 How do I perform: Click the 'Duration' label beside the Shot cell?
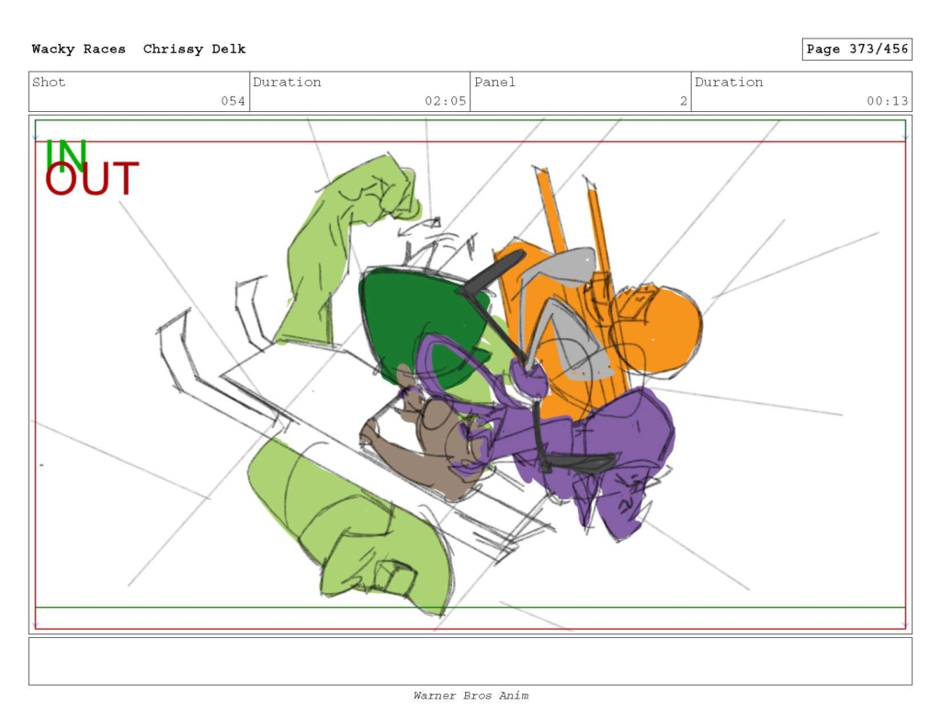tap(287, 82)
